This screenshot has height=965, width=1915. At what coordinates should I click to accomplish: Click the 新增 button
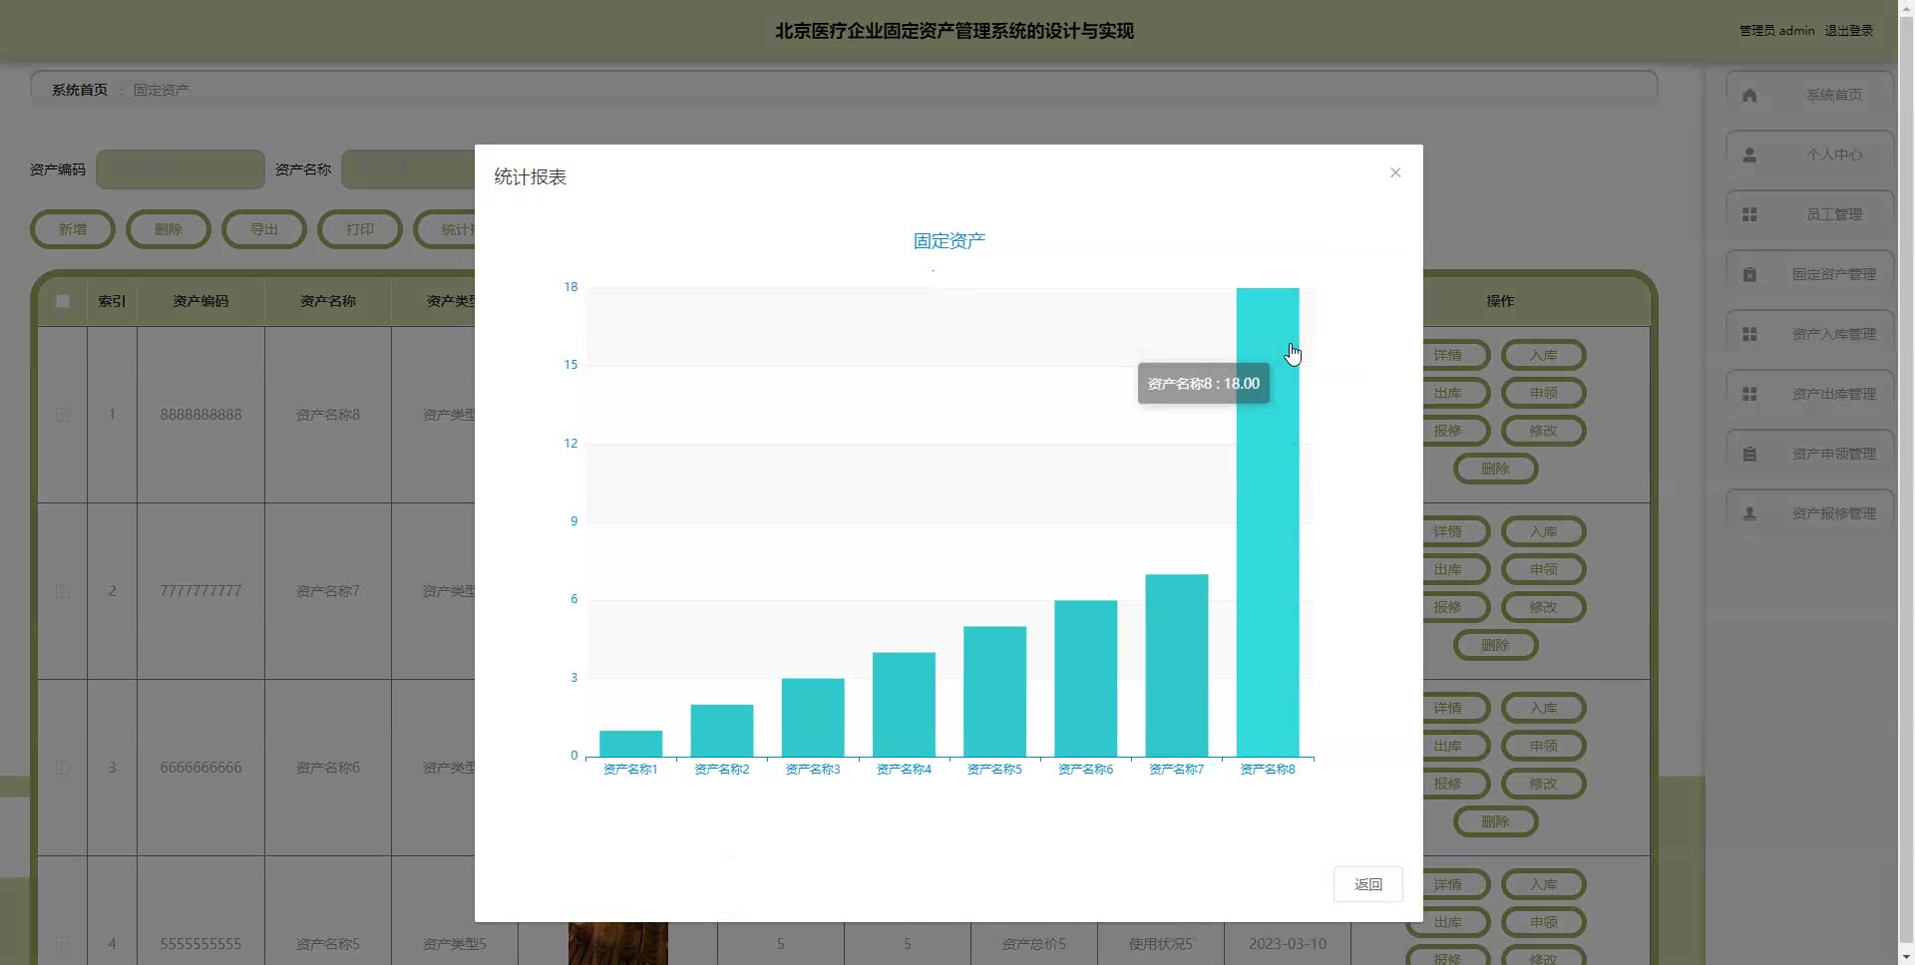73,229
